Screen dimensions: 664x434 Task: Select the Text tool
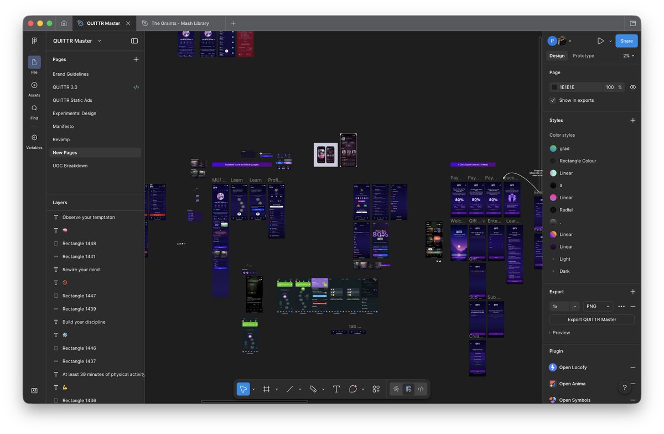coord(336,389)
